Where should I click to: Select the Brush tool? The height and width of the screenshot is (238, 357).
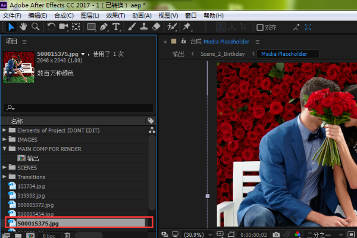point(131,27)
